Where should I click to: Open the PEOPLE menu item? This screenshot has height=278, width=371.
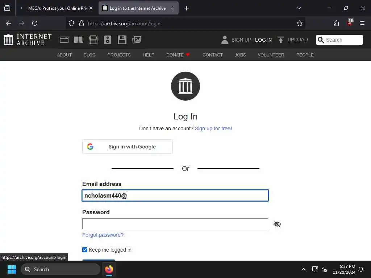(x=305, y=55)
